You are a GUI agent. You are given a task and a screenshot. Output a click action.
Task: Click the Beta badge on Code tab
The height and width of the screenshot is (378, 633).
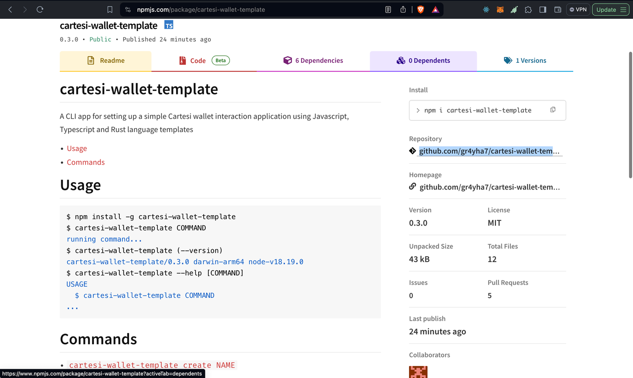coord(221,60)
